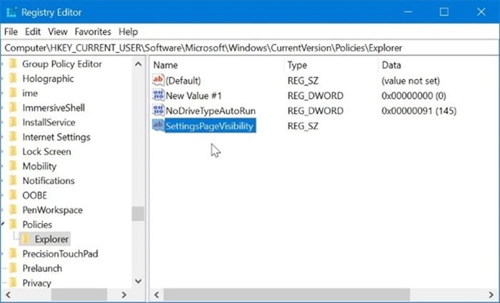Click the Group Policy Editor folder icon

click(13, 63)
